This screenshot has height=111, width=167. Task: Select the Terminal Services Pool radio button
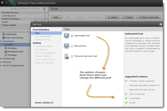(x=72, y=56)
